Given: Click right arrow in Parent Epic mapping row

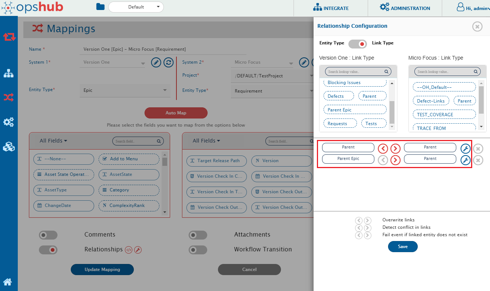Looking at the screenshot, I should pyautogui.click(x=395, y=160).
